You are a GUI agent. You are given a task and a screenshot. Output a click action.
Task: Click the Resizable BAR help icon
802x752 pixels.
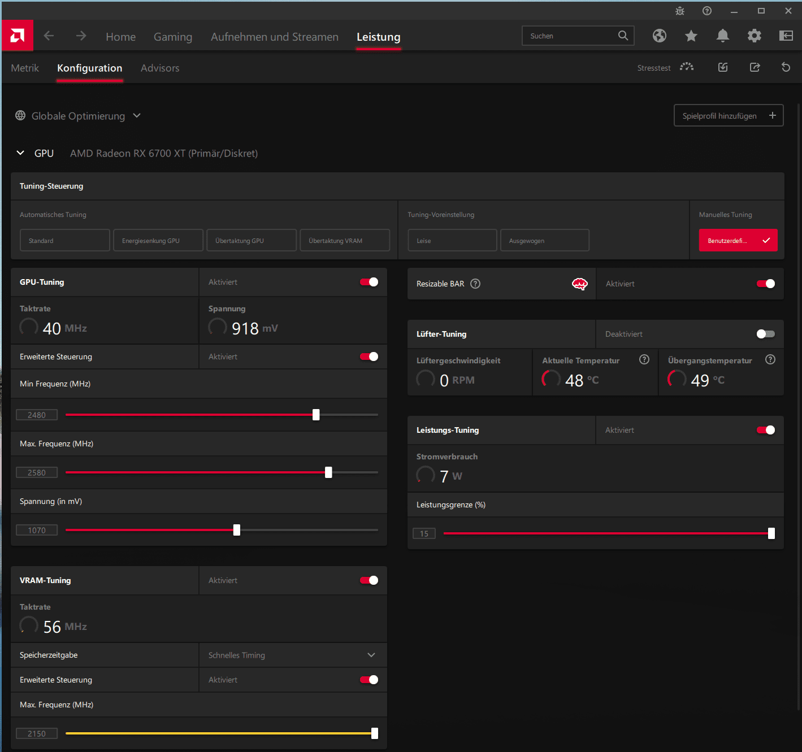click(475, 284)
